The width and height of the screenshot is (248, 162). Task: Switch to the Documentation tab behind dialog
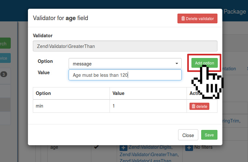229,69
